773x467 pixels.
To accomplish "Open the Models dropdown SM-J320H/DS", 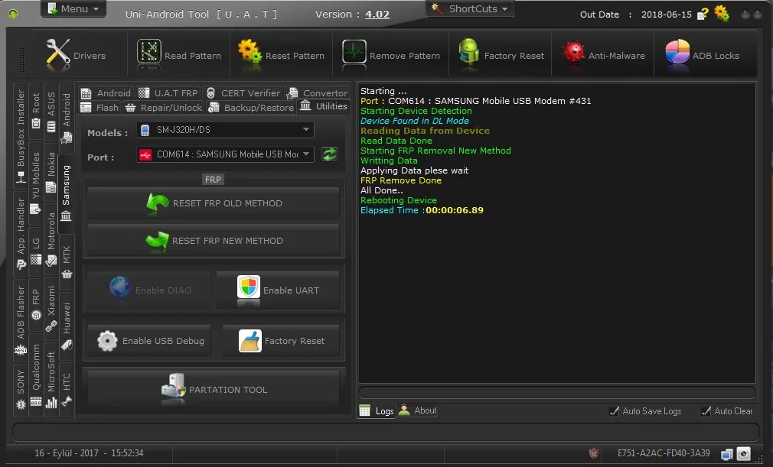I will click(225, 130).
